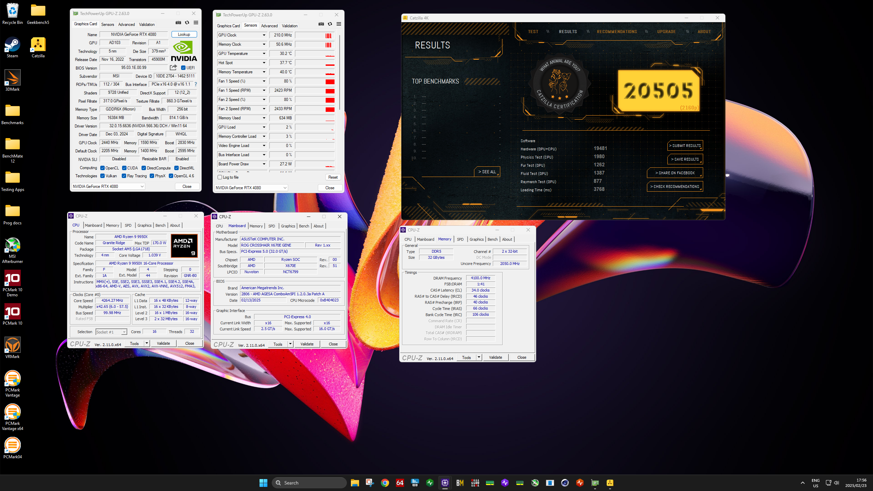
Task: Click the Reset button in GPU-Z Sensors
Action: (x=333, y=177)
